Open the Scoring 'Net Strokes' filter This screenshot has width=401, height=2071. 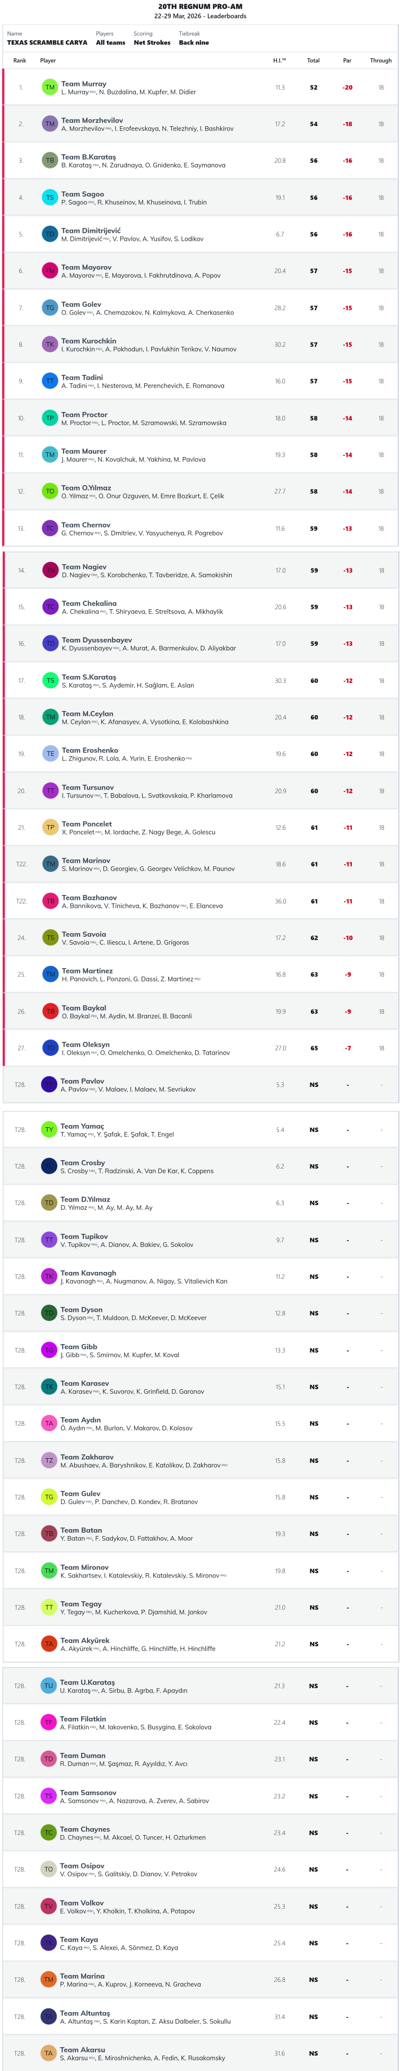click(152, 42)
